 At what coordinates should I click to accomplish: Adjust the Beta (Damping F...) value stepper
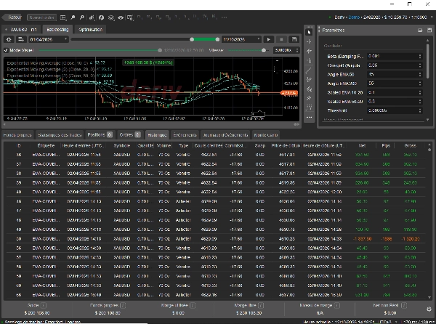pos(420,57)
